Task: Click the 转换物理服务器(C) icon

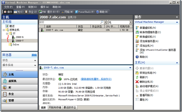Action: 137,32
